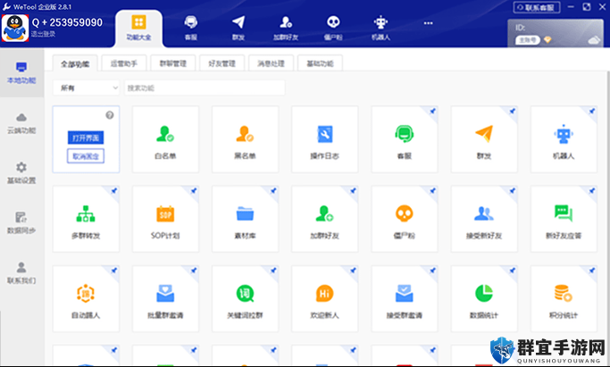Image resolution: width=610 pixels, height=367 pixels.
Task: Select 本地功能 in the left sidebar
Action: [21, 73]
